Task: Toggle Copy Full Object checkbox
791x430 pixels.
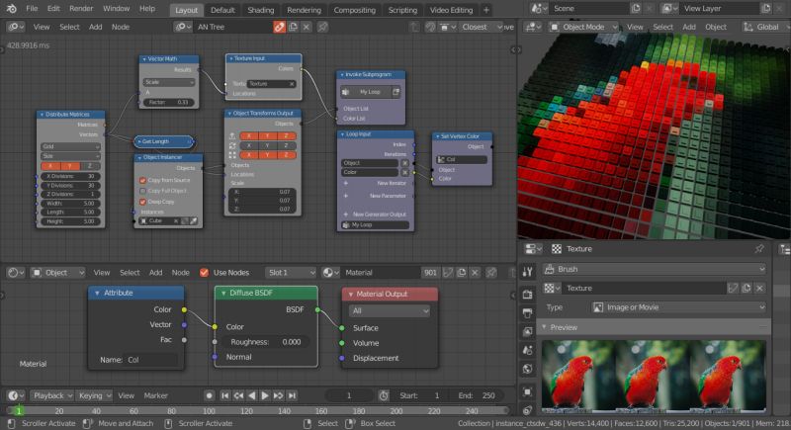Action: 142,191
